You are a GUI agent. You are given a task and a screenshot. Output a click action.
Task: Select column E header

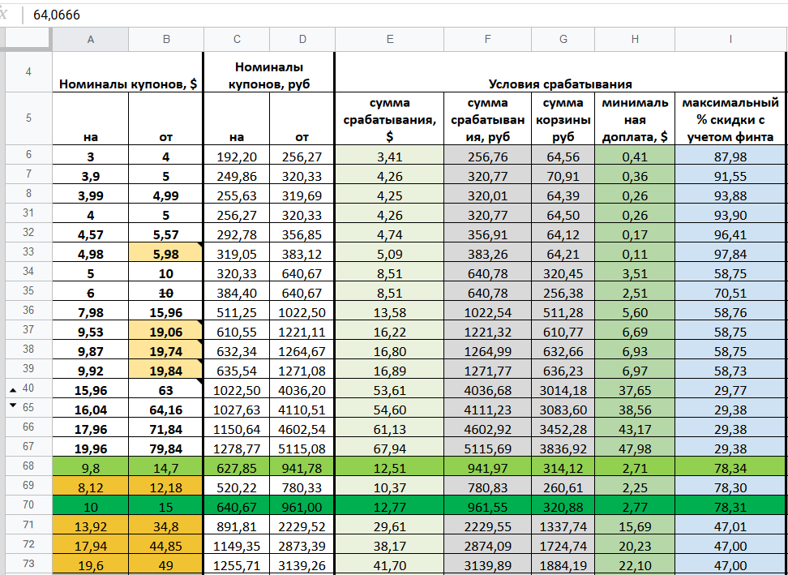click(x=389, y=39)
